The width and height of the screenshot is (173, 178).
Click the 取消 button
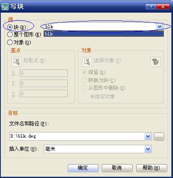coord(117,168)
